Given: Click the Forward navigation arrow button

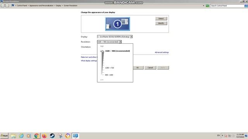Looking at the screenshot, I should (x=7, y=6).
